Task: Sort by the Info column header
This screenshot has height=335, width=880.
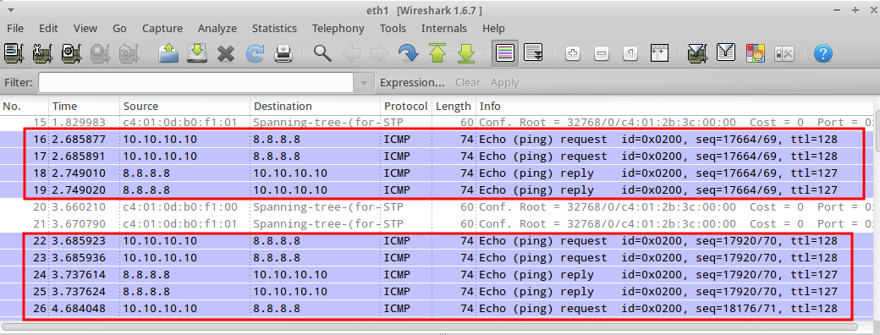Action: pos(674,106)
